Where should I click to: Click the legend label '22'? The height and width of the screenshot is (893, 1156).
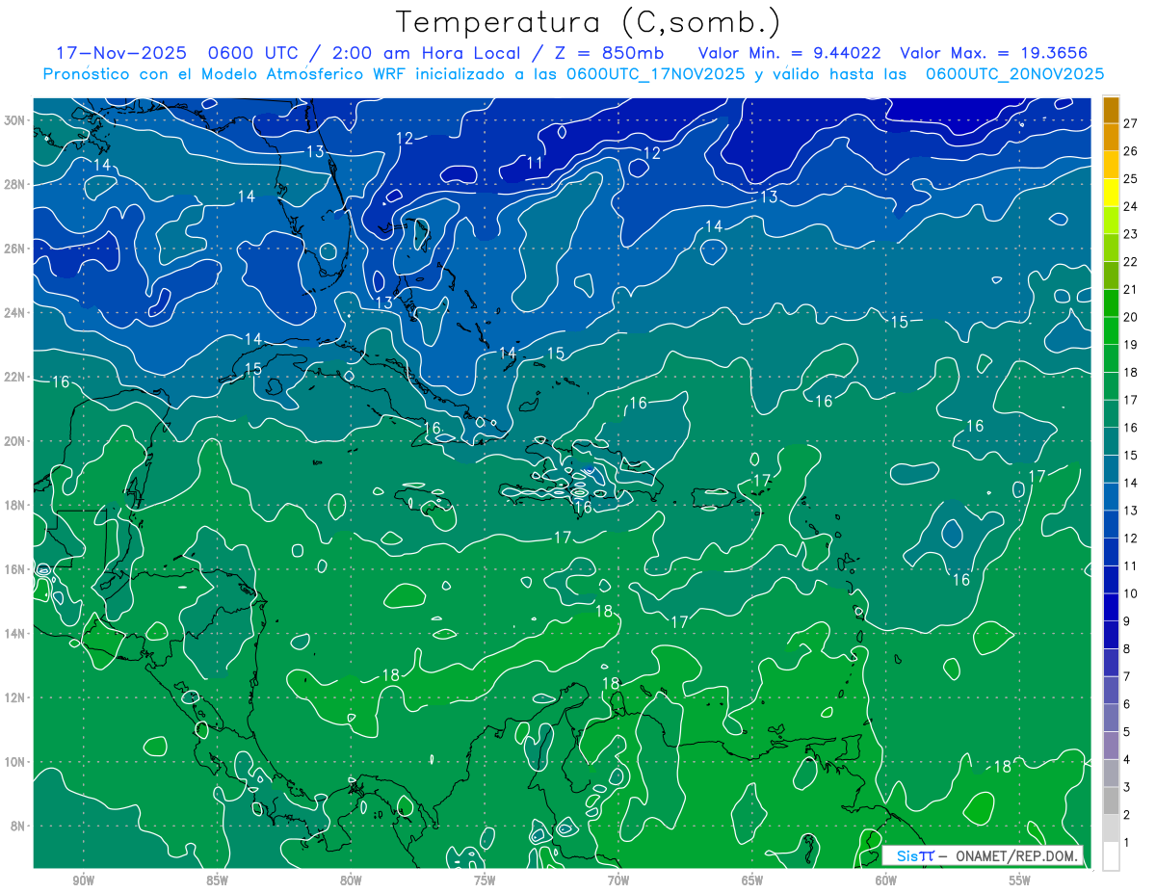[x=1131, y=262]
